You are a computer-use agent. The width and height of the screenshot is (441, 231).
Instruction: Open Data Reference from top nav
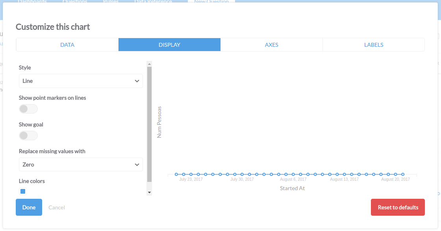click(x=153, y=2)
